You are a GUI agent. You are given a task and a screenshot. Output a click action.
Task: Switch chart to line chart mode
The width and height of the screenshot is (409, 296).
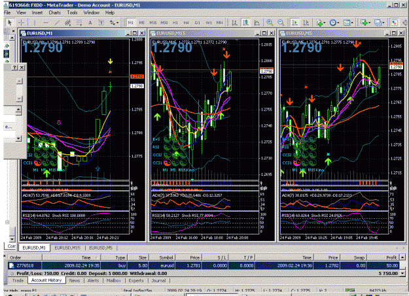[257, 23]
